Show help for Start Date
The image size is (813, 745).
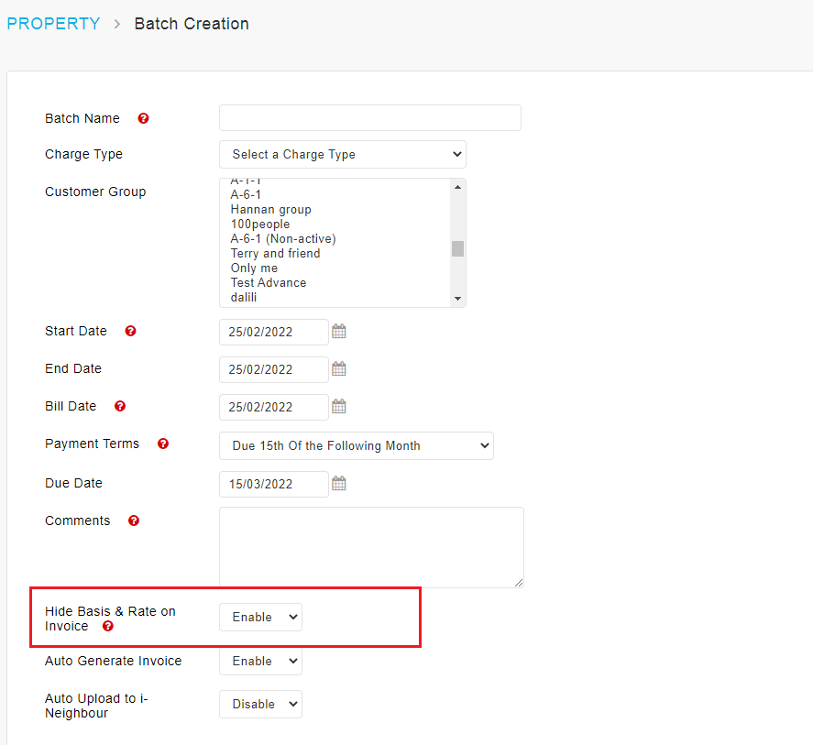coord(131,331)
